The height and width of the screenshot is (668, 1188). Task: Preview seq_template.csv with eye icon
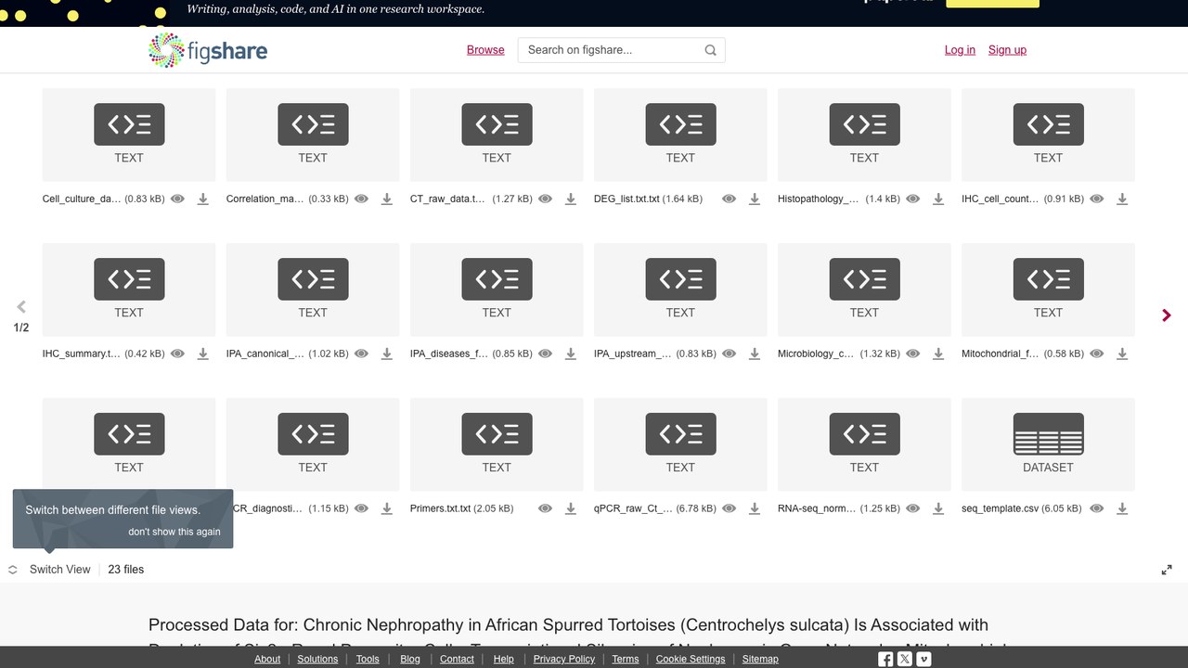1096,508
